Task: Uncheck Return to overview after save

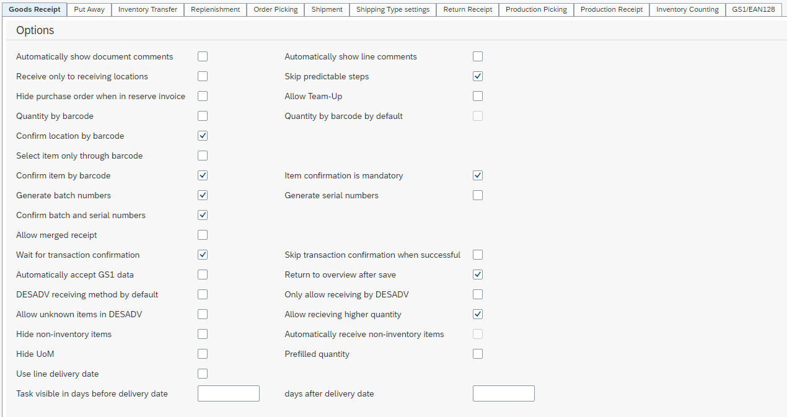Action: point(478,274)
